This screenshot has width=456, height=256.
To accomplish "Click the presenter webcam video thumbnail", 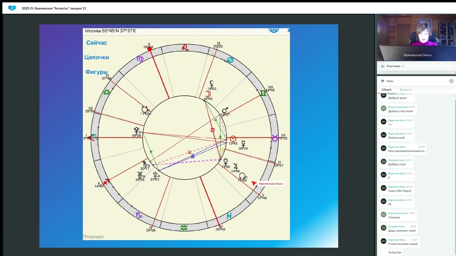I will pyautogui.click(x=416, y=38).
